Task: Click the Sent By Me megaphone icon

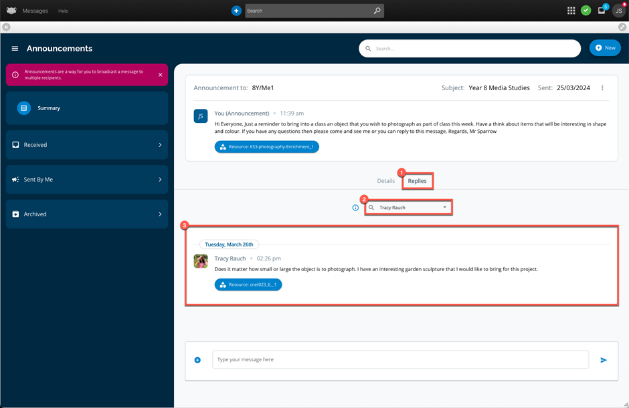Action: pos(15,180)
